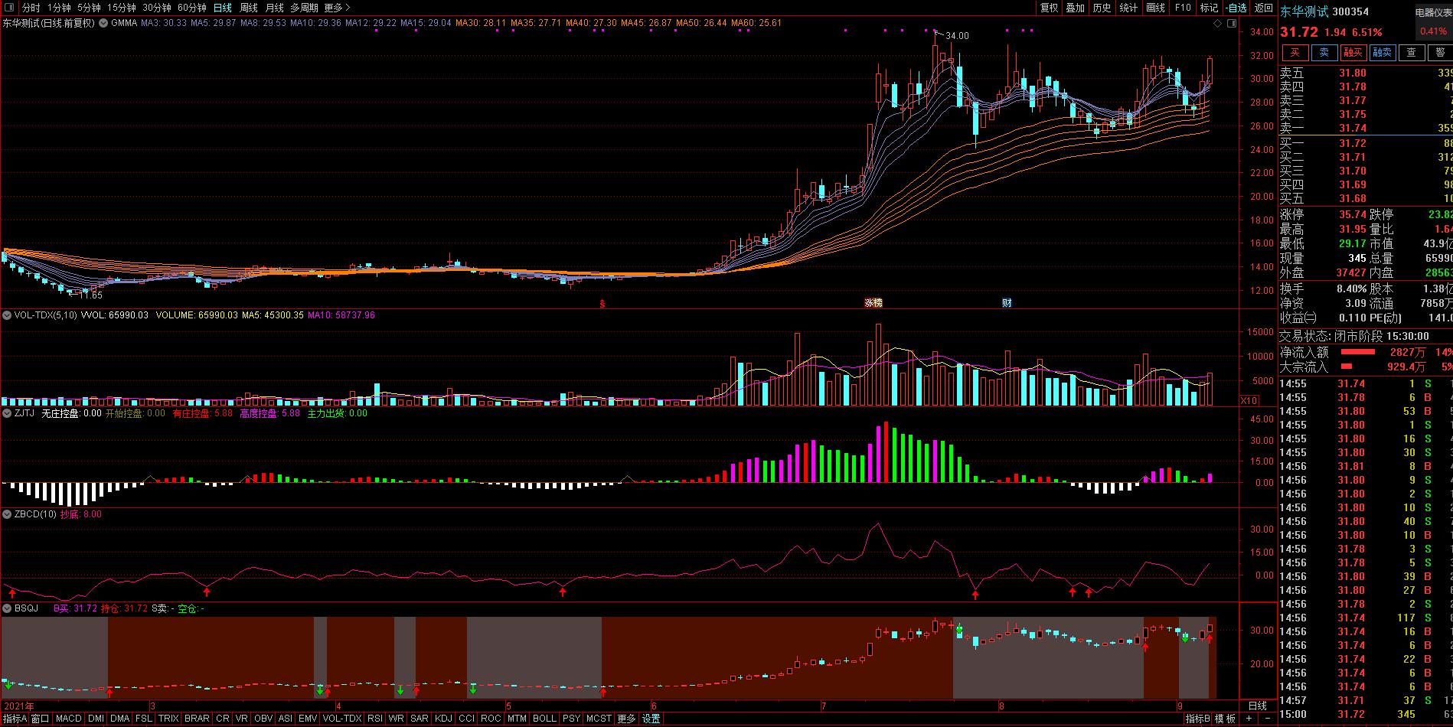Viewport: 1453px width, 727px height.
Task: Select the RSI indicator tab
Action: pos(375,719)
